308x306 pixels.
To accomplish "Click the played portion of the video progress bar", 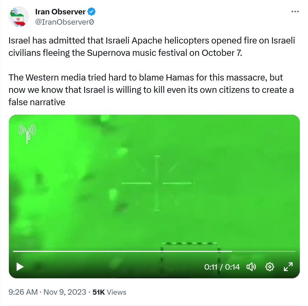I will [122, 251].
